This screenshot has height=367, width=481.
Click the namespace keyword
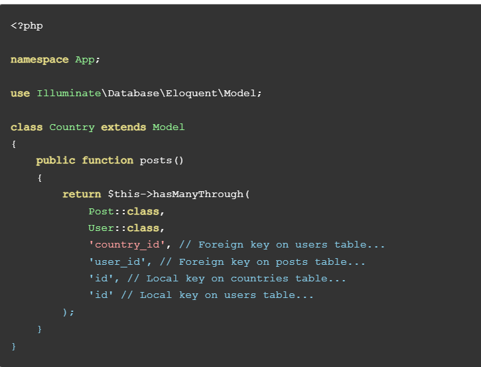point(40,60)
